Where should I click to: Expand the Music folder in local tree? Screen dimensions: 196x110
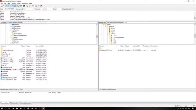click(x=11, y=37)
